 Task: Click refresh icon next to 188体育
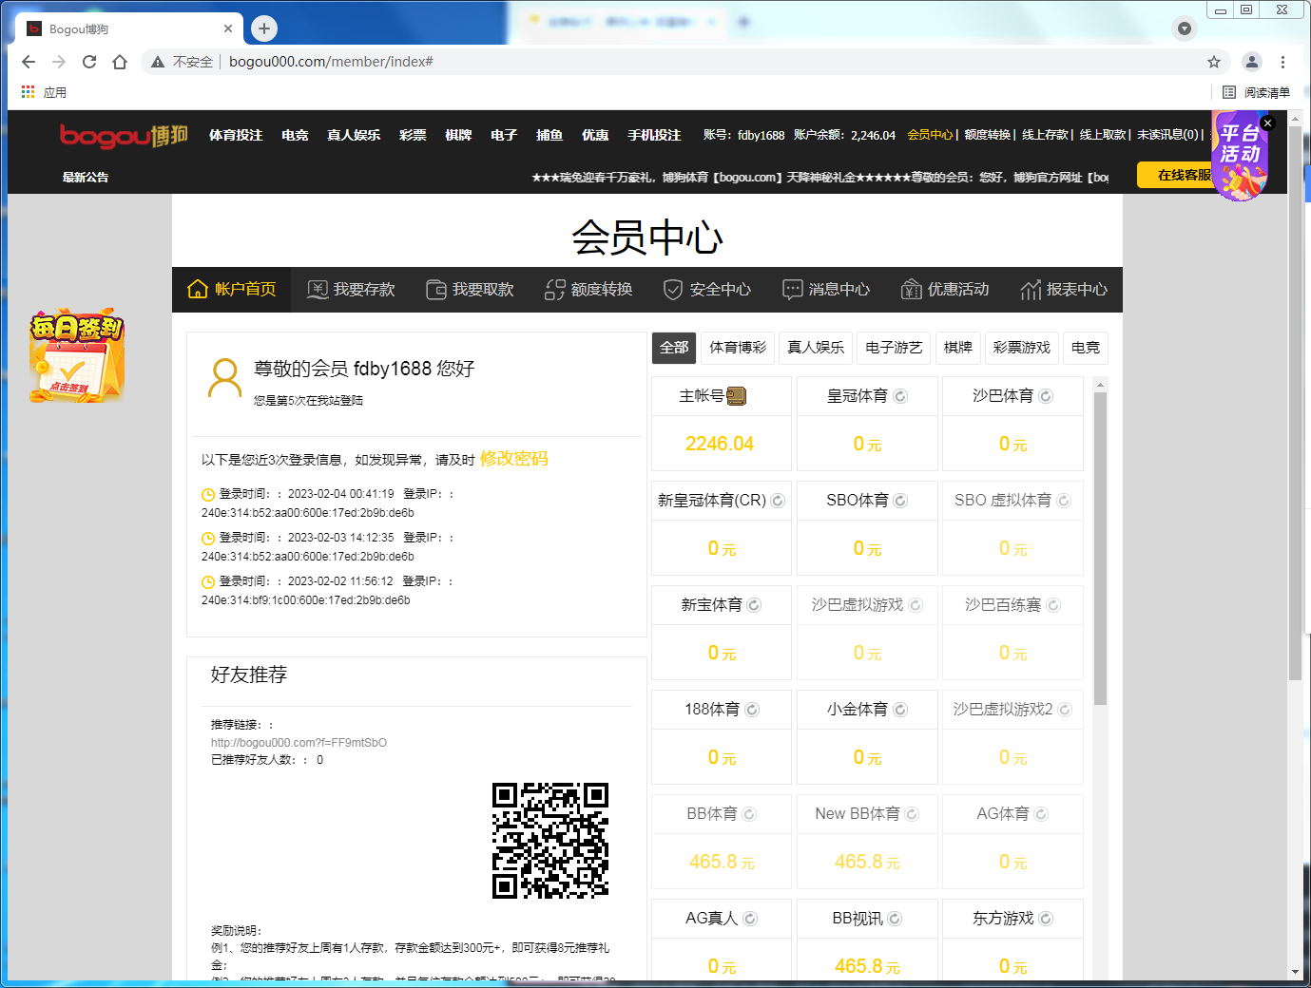pos(752,710)
